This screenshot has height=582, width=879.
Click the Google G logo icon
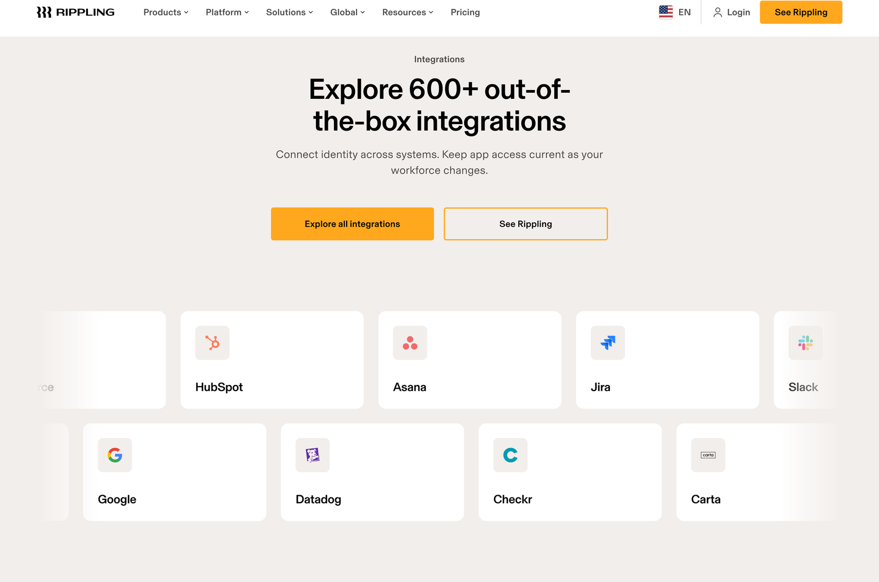pyautogui.click(x=115, y=455)
